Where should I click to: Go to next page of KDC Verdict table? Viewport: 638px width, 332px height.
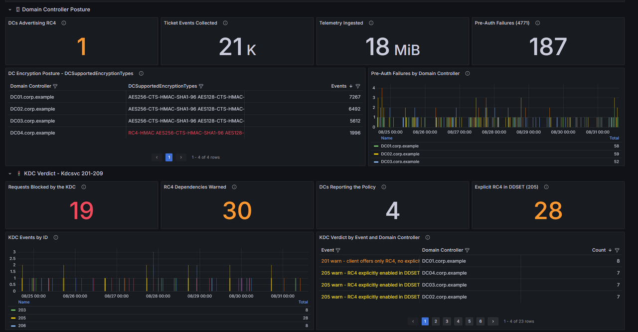click(492, 322)
